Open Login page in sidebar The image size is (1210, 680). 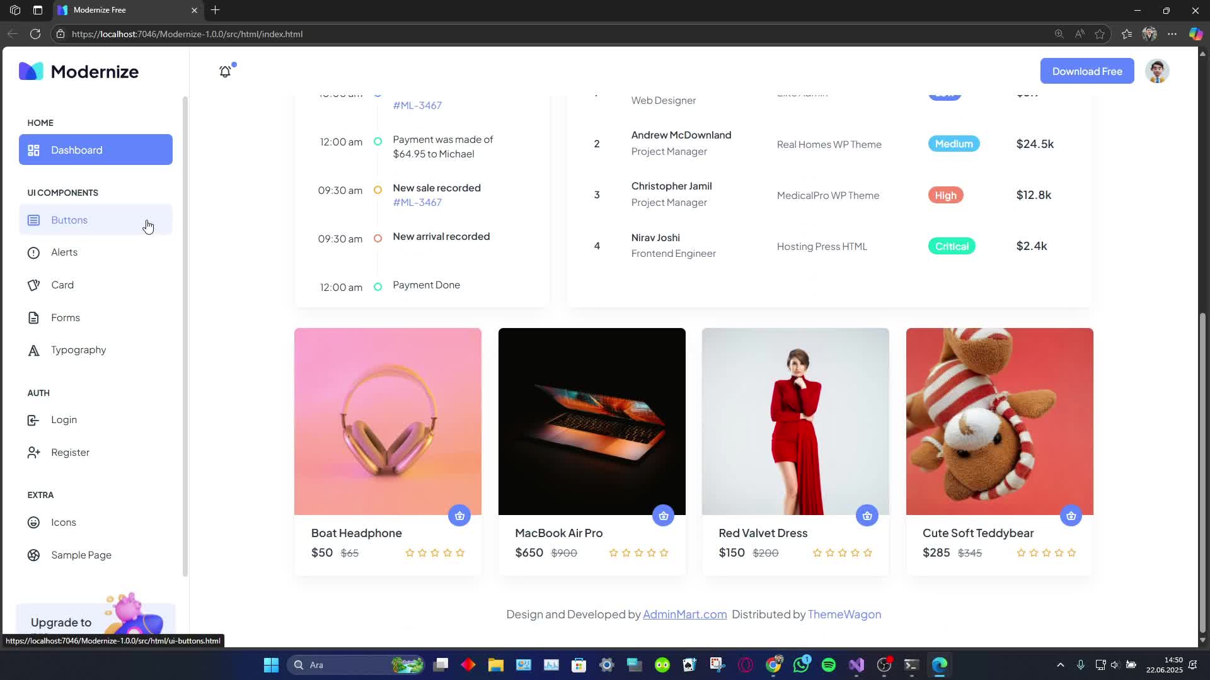pos(96,420)
